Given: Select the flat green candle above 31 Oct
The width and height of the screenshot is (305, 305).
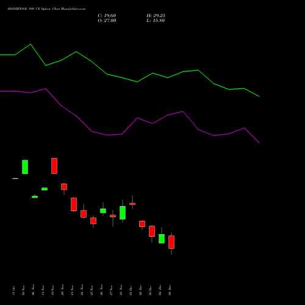Looking at the screenshot, I should (15, 179).
